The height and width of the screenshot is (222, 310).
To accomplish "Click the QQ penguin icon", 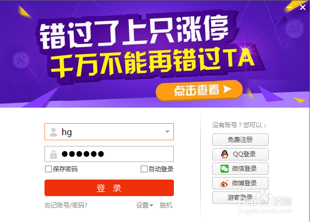I will click(225, 154).
